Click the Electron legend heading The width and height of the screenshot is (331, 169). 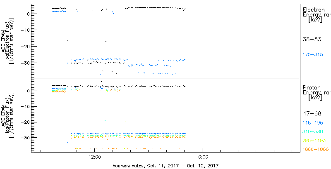pos(314,9)
